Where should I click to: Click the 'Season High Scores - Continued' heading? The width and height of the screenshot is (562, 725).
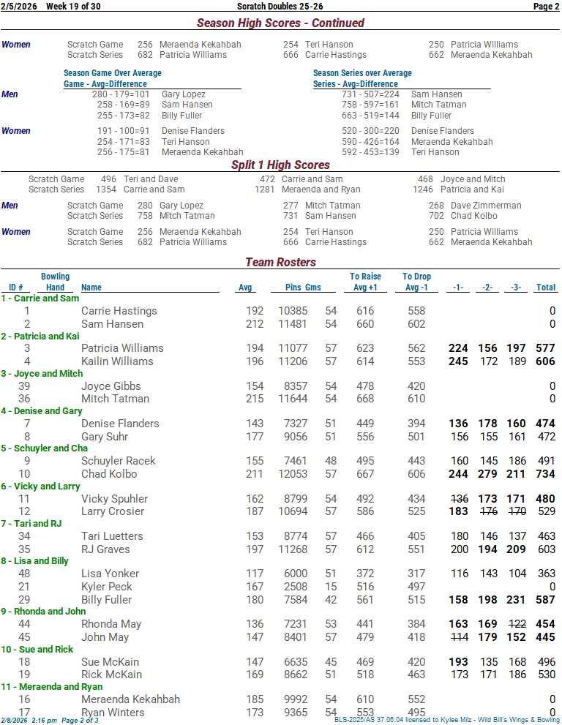pyautogui.click(x=280, y=23)
